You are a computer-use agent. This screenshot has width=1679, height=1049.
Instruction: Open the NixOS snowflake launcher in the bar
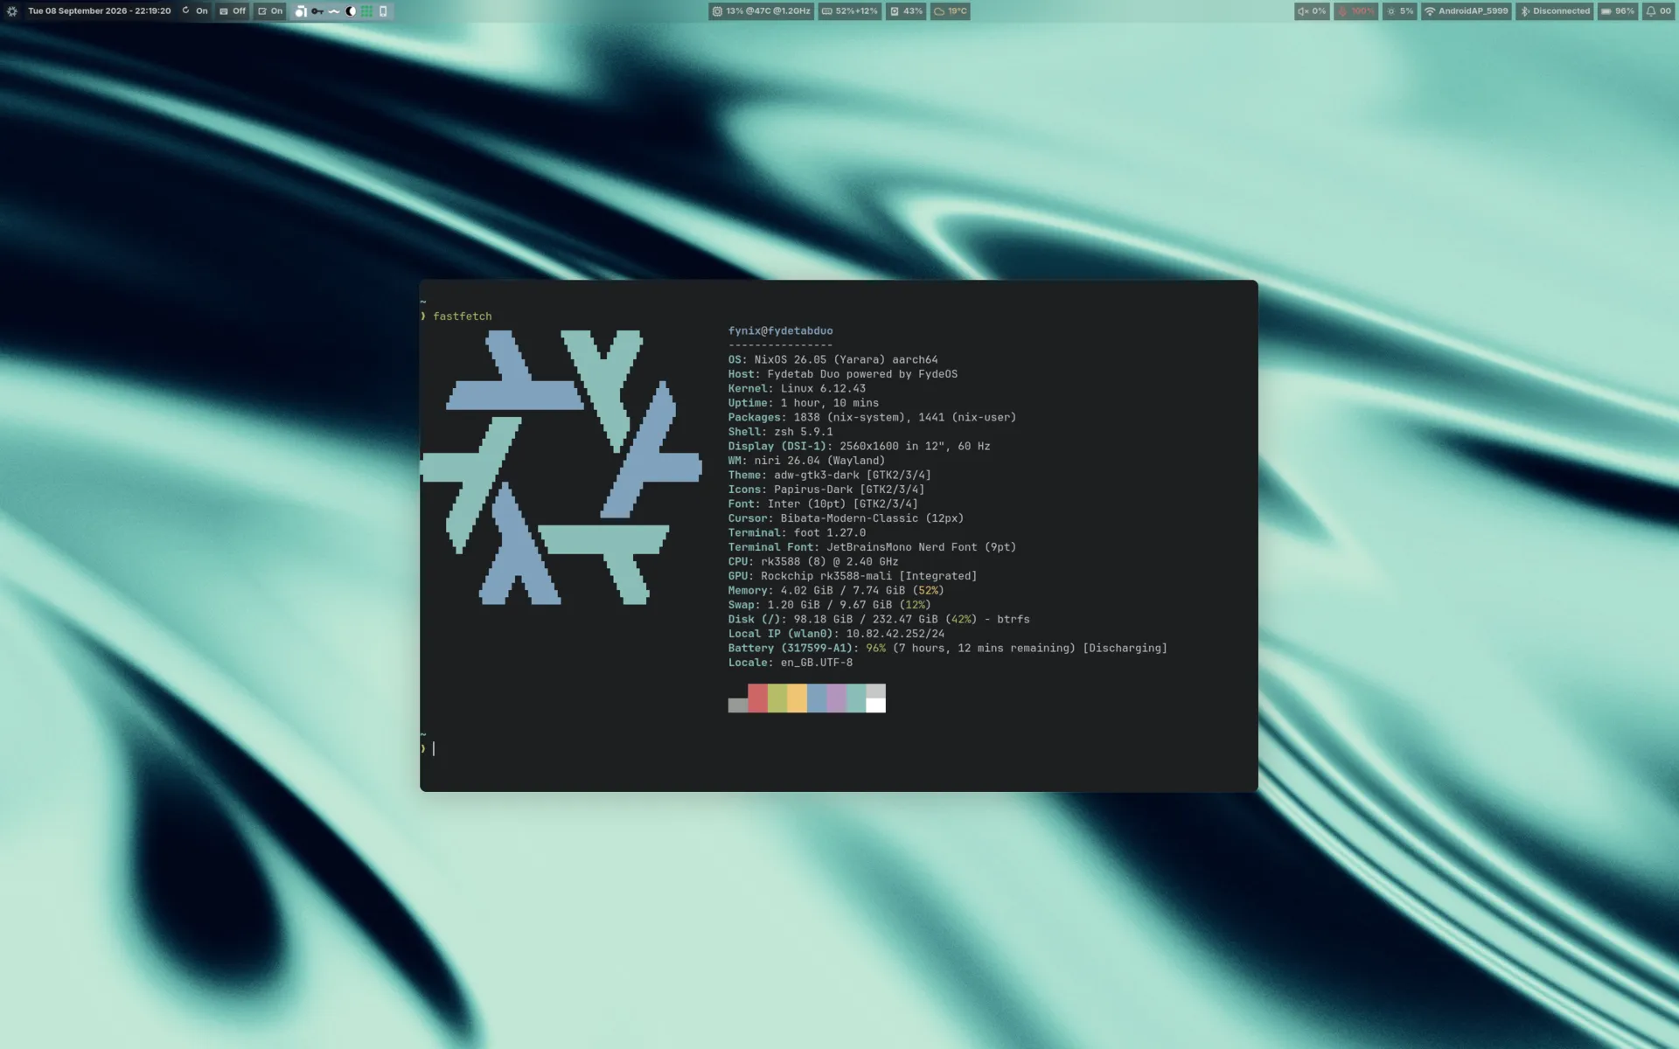click(12, 11)
